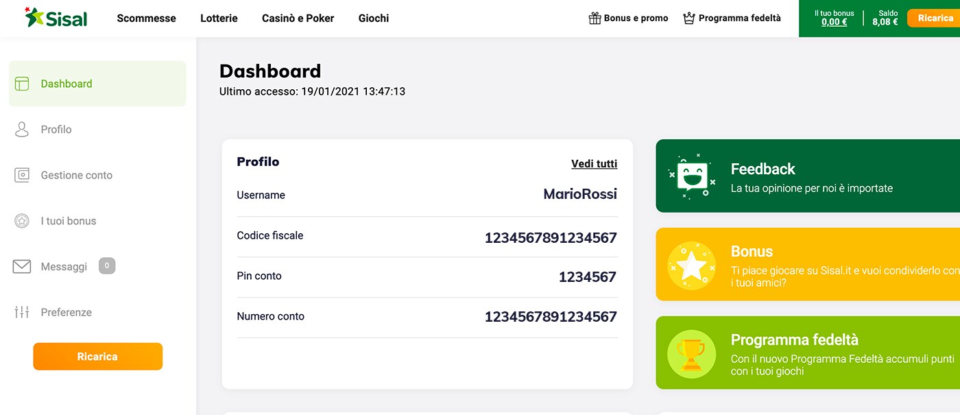Open the yellow Bonus card
The image size is (960, 415).
[808, 265]
